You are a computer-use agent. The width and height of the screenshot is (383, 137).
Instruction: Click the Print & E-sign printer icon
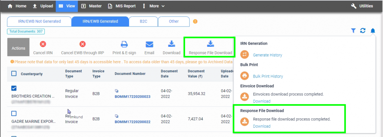coord(124,44)
